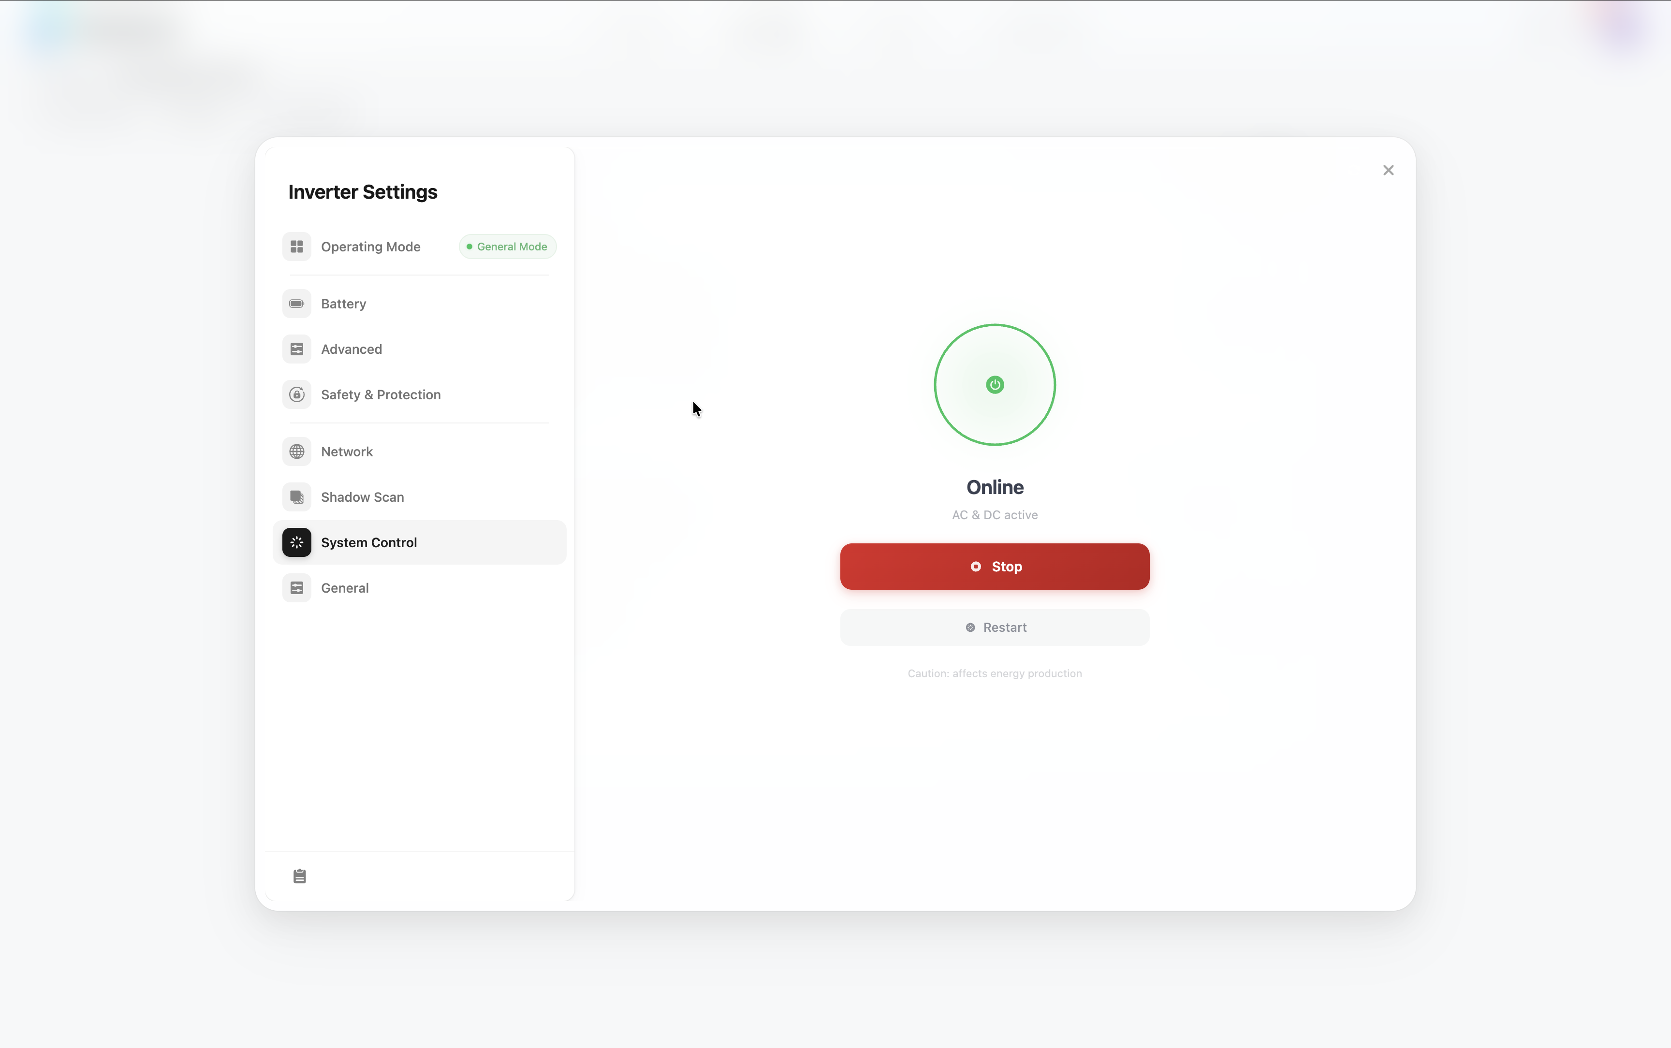Select the Network menu item

[347, 452]
